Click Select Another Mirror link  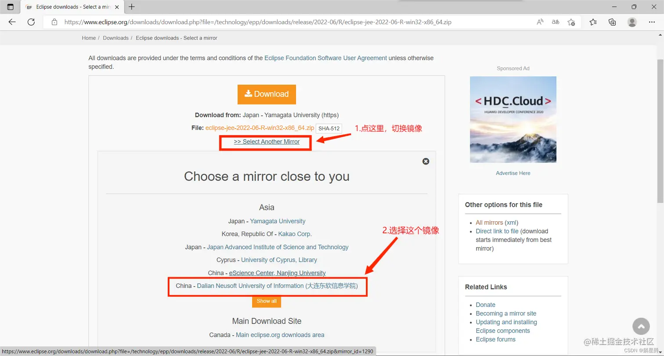[x=267, y=142]
